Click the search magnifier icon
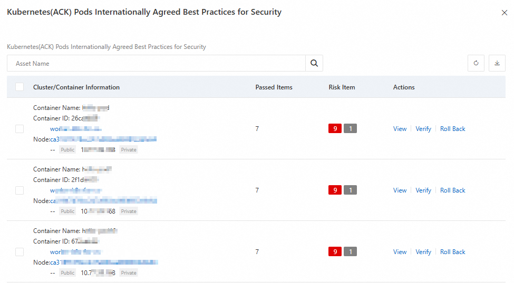The height and width of the screenshot is (283, 514). (x=314, y=64)
